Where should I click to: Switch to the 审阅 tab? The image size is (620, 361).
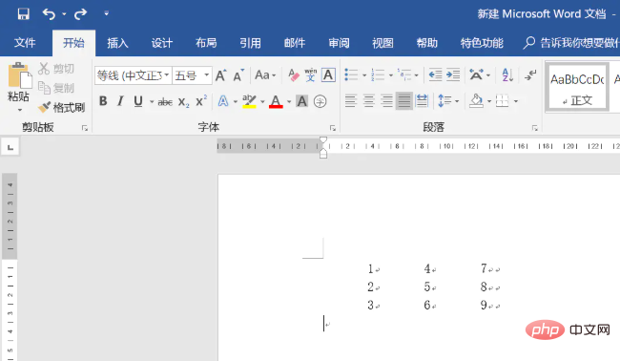point(339,43)
